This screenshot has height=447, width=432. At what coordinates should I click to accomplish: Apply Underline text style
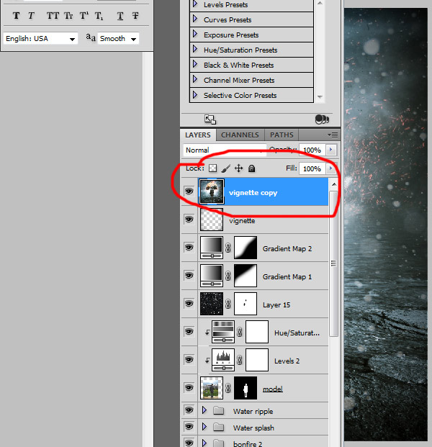point(120,16)
